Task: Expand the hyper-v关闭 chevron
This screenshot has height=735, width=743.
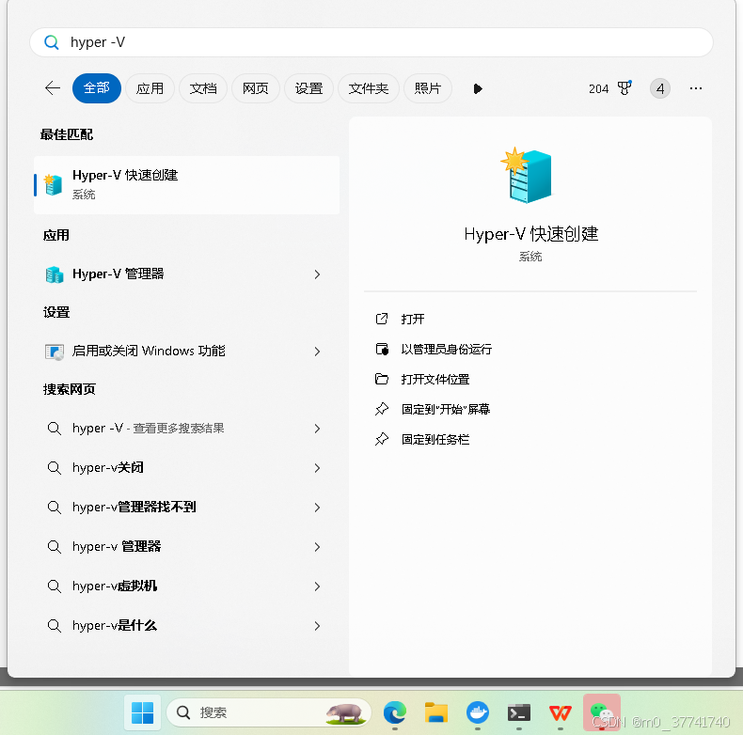Action: point(317,468)
